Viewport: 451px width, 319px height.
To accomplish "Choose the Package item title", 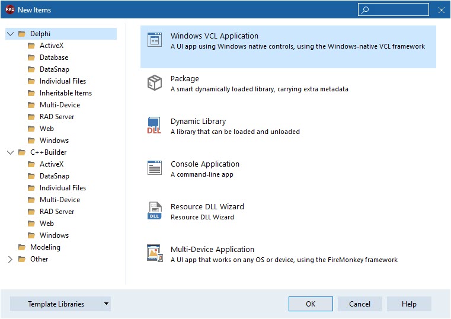I will click(x=185, y=79).
